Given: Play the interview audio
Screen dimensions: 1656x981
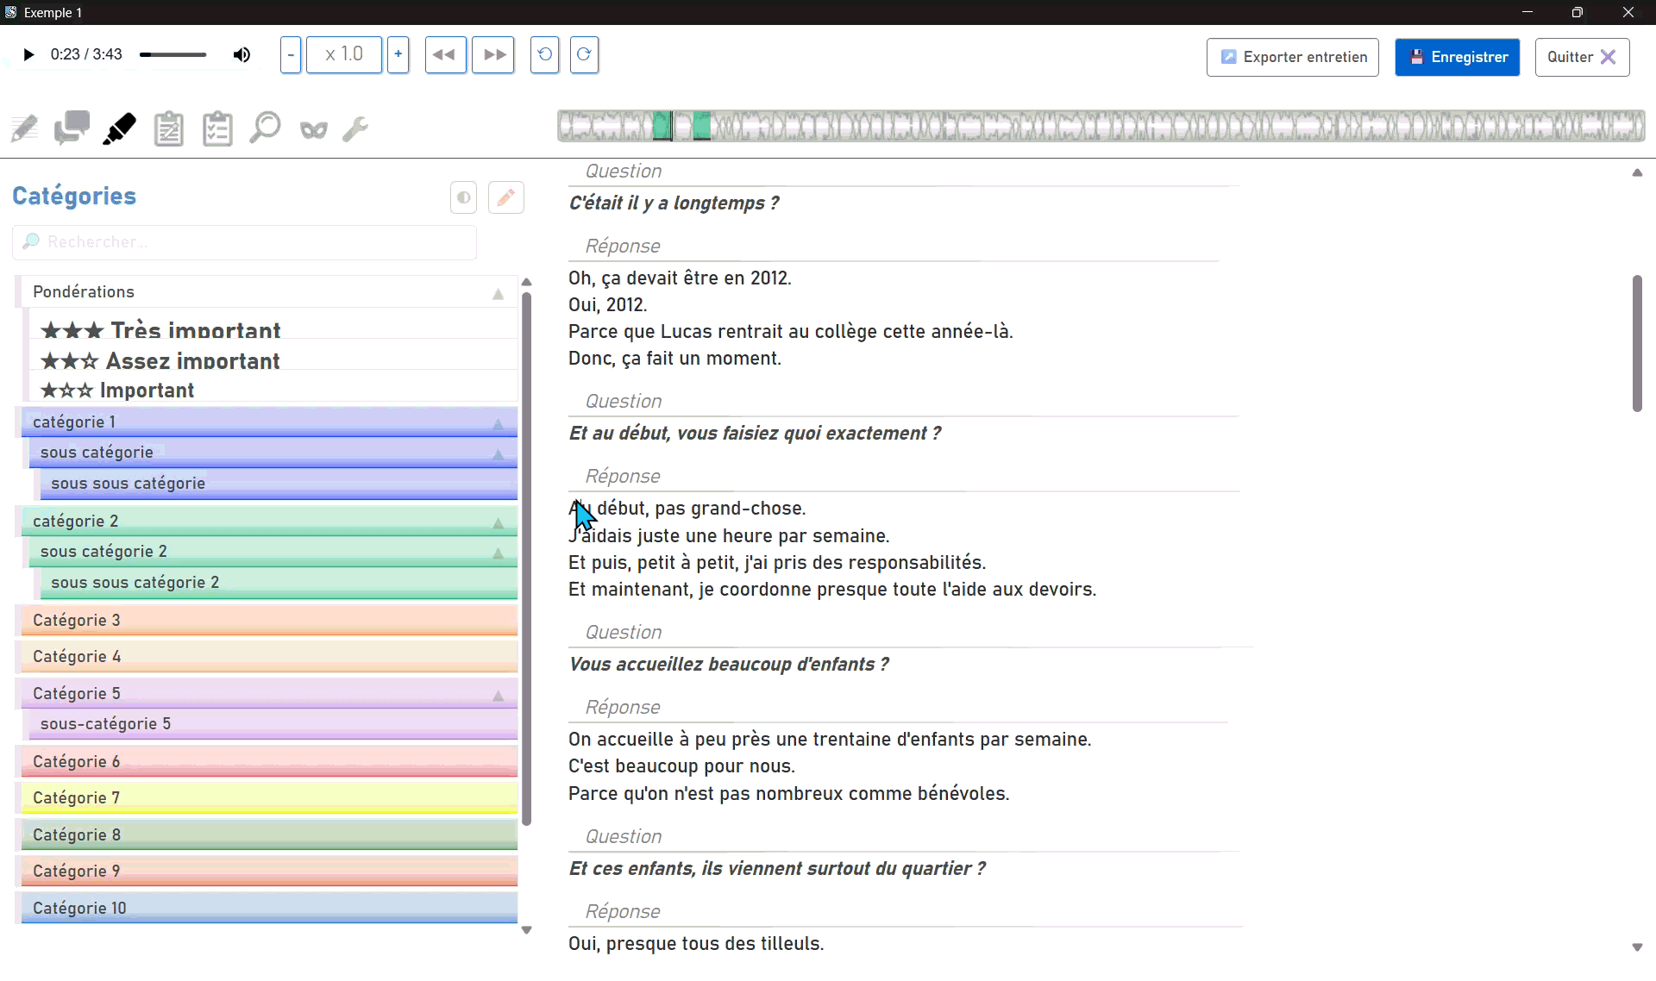Looking at the screenshot, I should (x=28, y=55).
